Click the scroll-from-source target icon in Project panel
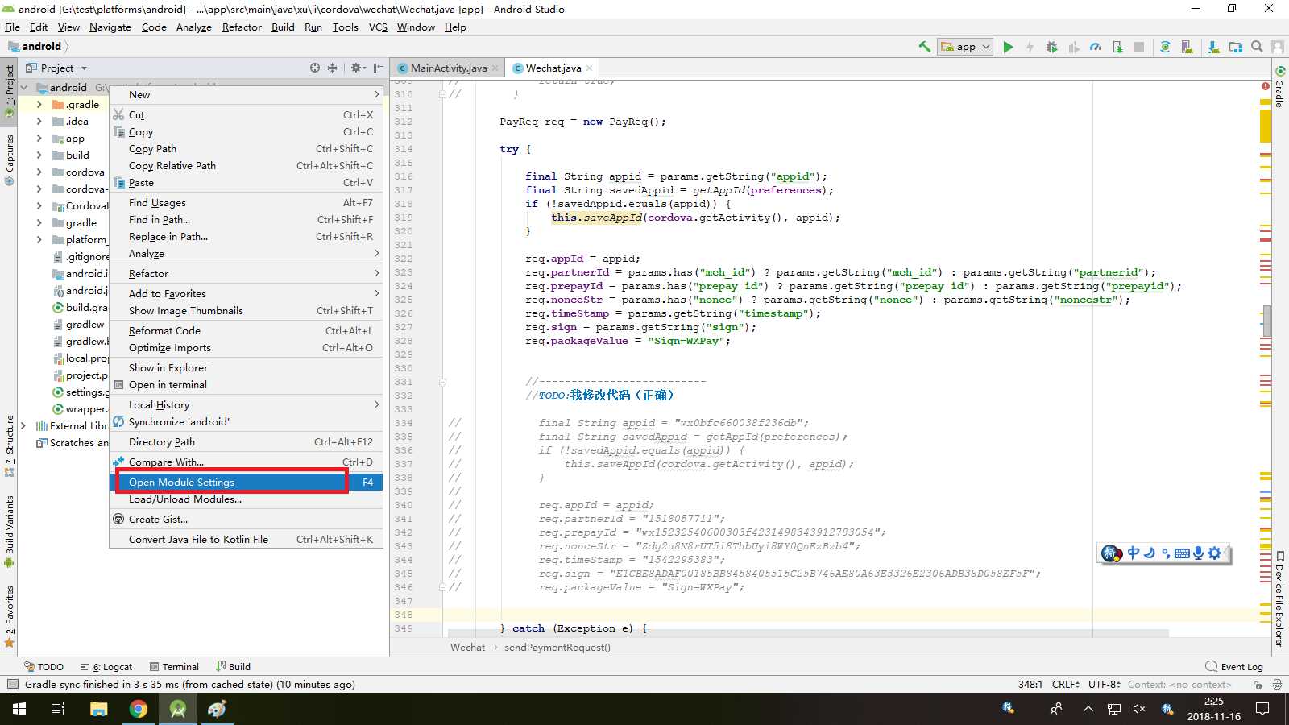1289x725 pixels. (x=315, y=68)
